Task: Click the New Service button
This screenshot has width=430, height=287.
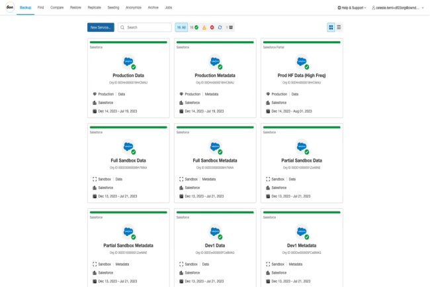Action: (101, 27)
